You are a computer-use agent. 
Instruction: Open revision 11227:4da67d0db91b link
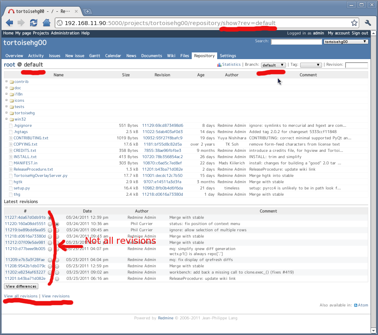[x=25, y=217]
